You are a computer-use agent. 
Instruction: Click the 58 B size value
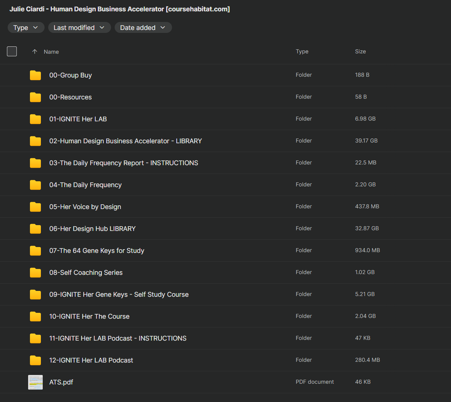tap(361, 97)
